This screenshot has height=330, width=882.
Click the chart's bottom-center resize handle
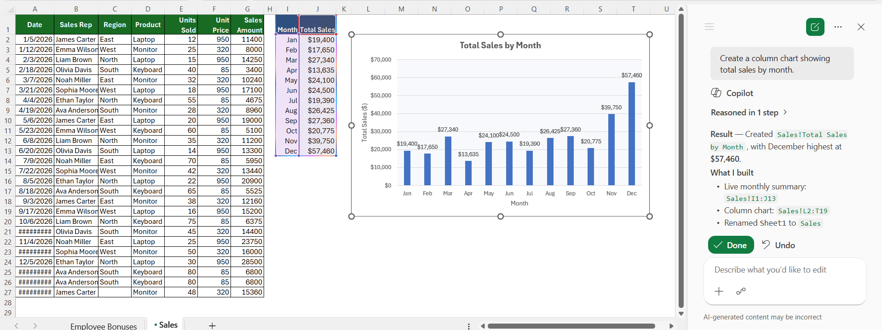[501, 216]
